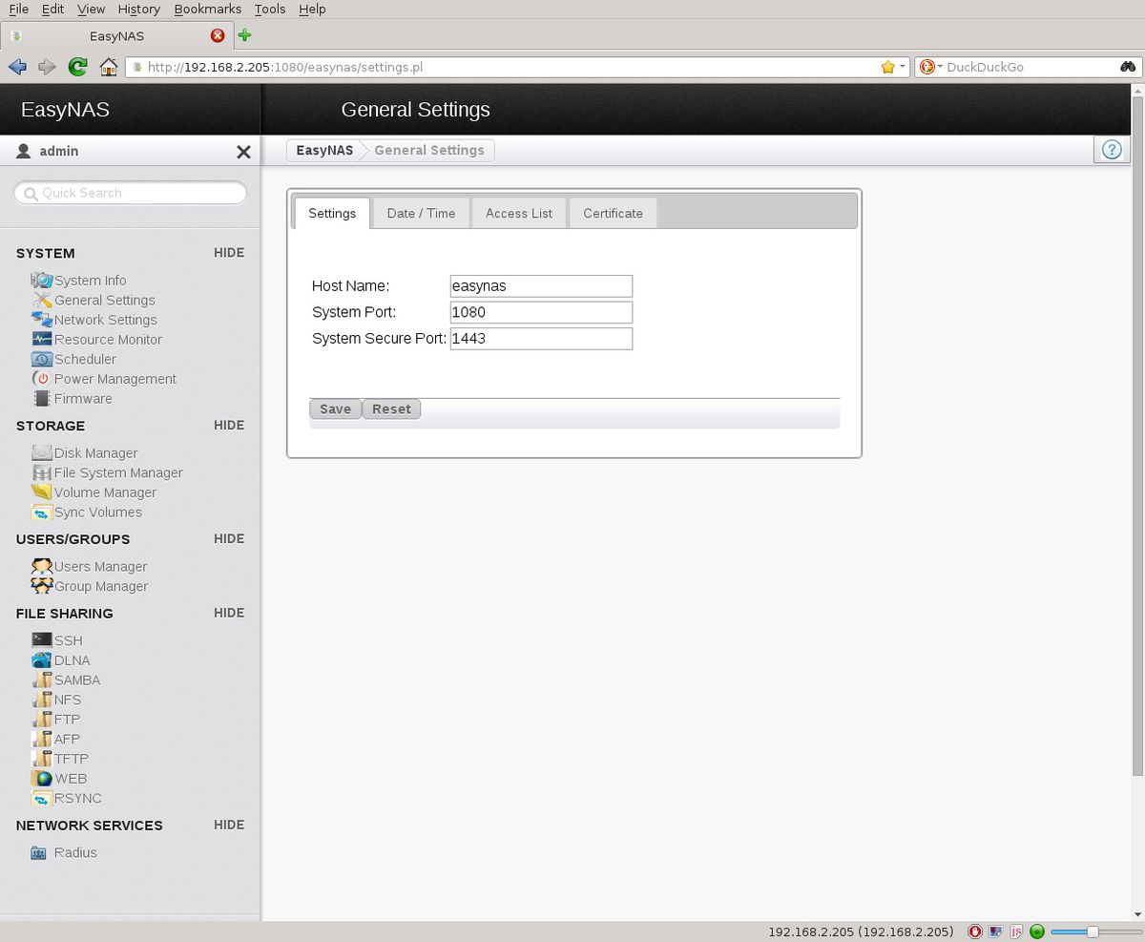
Task: Switch to the Date / Time tab
Action: coord(421,214)
